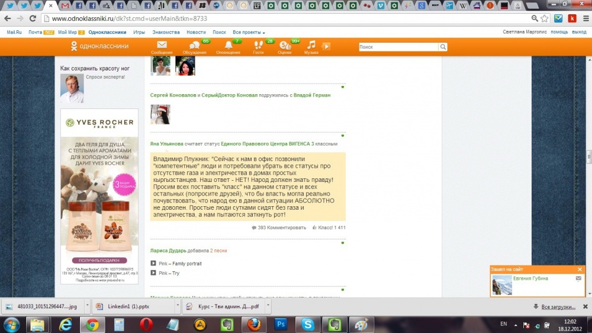This screenshot has height=333, width=592.
Task: Open the Музыка music note icon
Action: click(311, 47)
